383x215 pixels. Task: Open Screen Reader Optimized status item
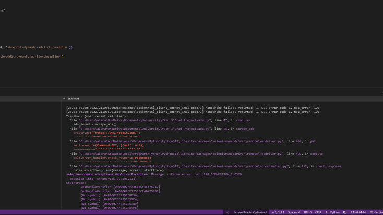(x=250, y=212)
